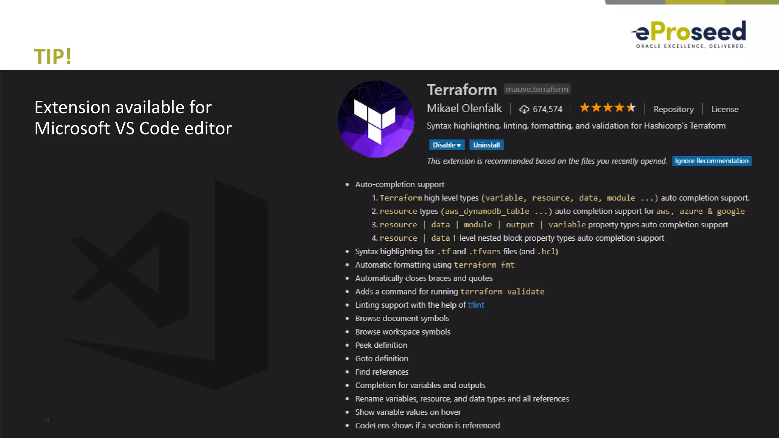Click the Terraform extension title

click(x=462, y=90)
